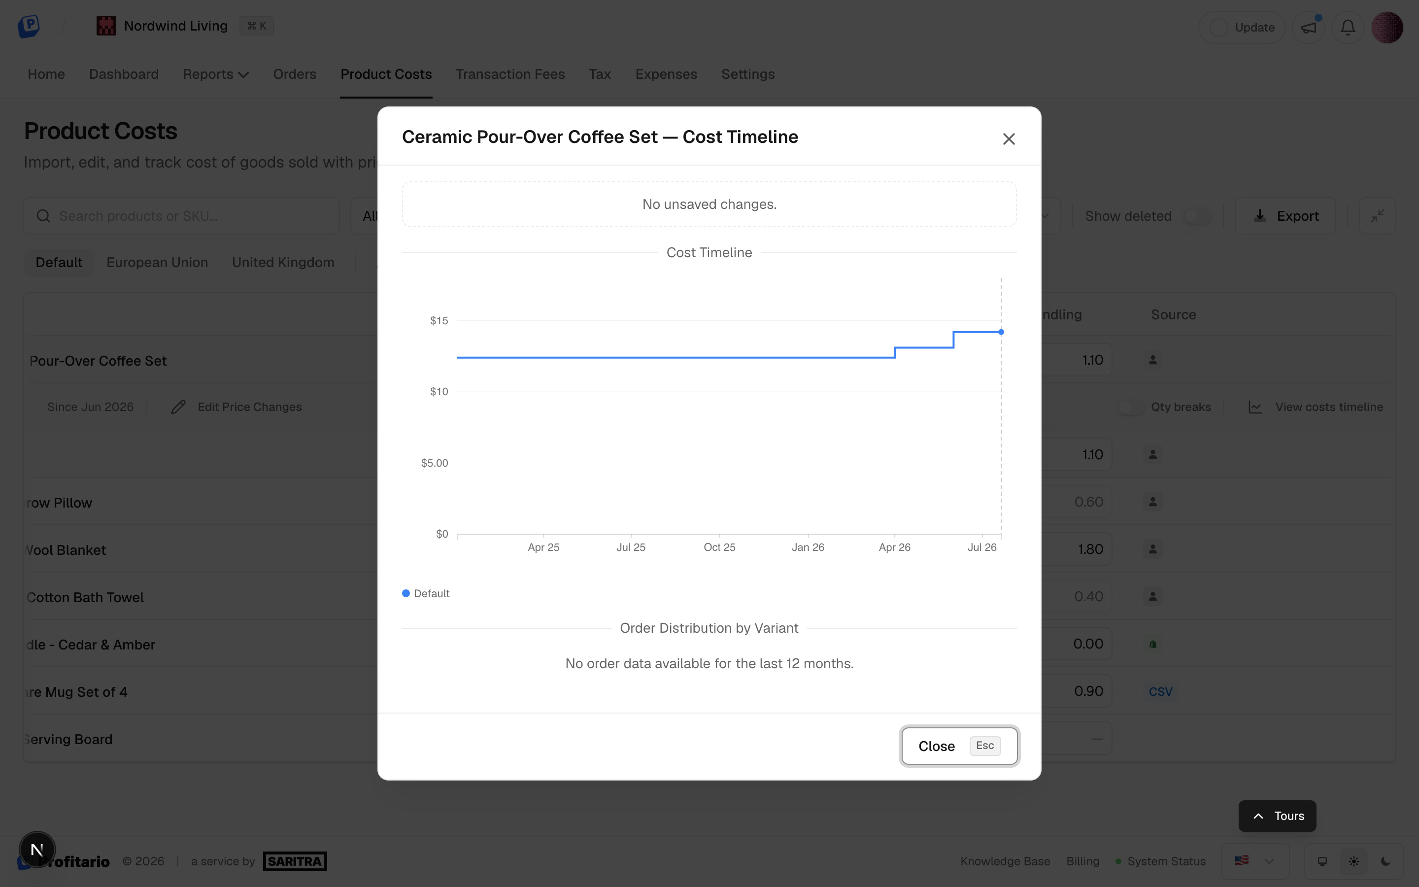Click View costs timeline link
The height and width of the screenshot is (887, 1419).
tap(1316, 407)
